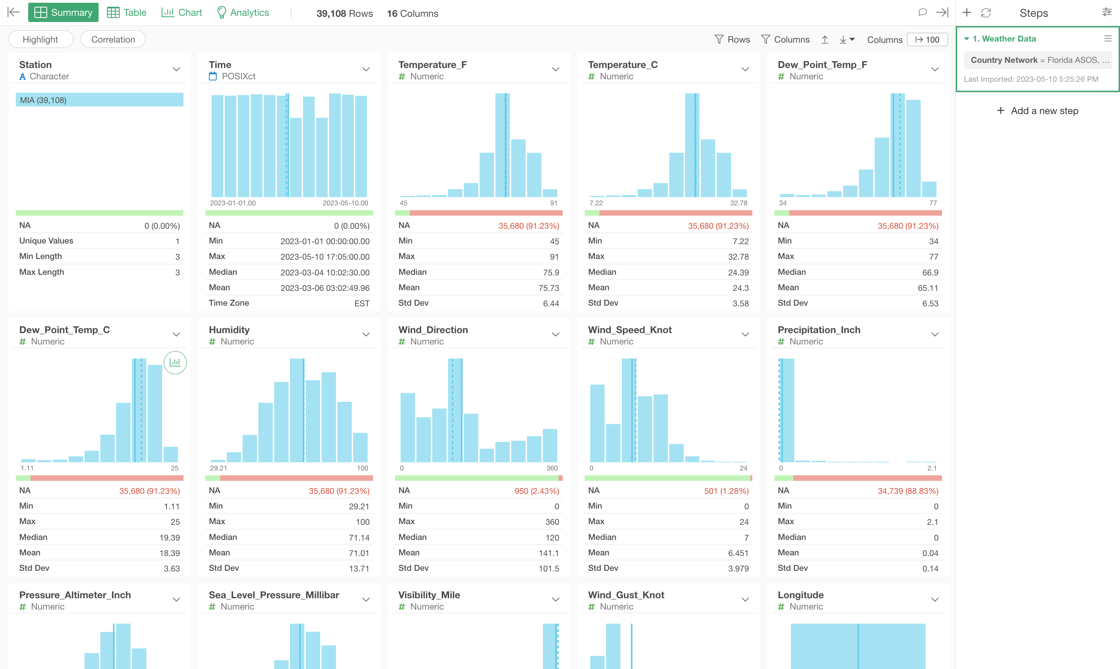1120x669 pixels.
Task: Collapse the Steps panel arrow icon
Action: click(942, 12)
